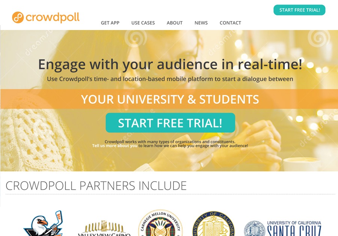
Task: Click the orange Crowdpoll logo icon
Action: click(x=18, y=17)
